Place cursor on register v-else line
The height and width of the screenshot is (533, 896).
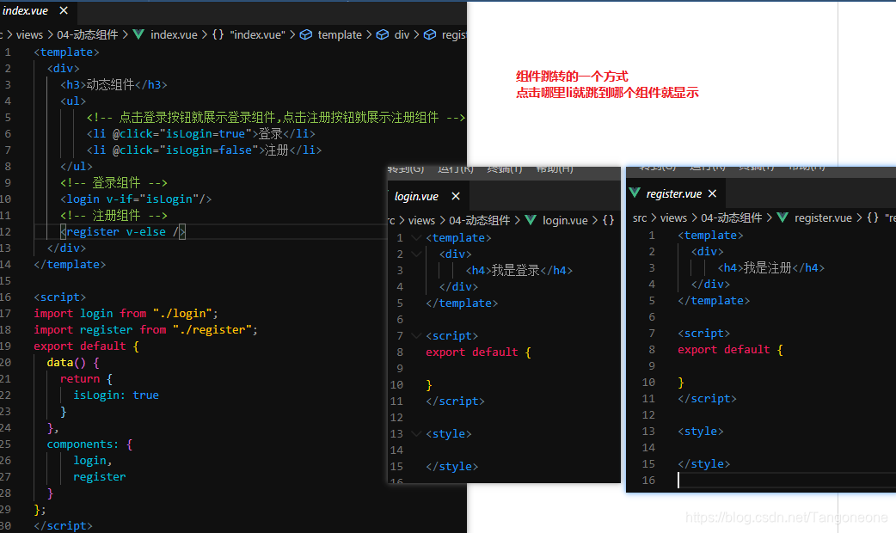[123, 231]
